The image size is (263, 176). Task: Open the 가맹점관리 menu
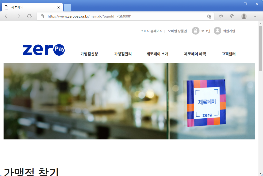123,54
